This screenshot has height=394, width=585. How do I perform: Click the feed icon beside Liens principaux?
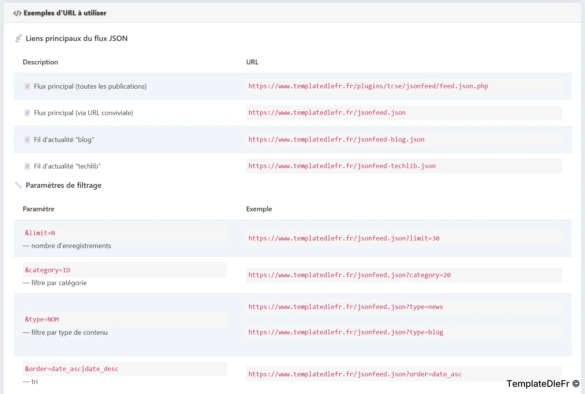click(18, 38)
